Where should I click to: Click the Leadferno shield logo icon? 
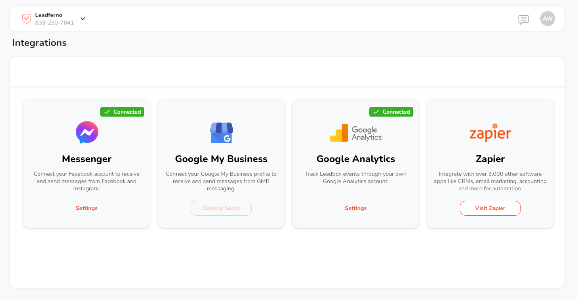[27, 19]
